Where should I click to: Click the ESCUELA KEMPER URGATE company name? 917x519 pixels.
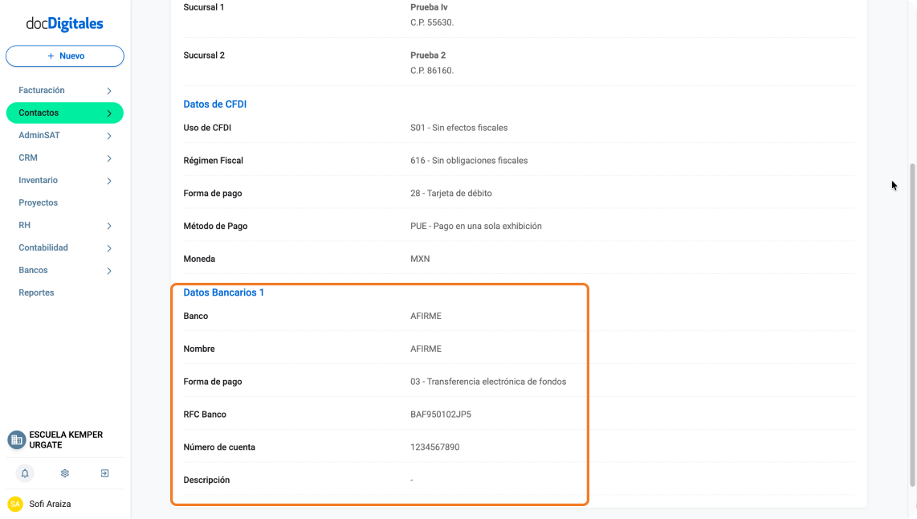66,440
